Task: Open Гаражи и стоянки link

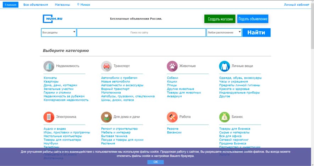Action: click(57, 93)
